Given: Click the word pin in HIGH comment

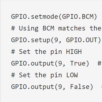Looking at the screenshot, I should click(56, 52).
